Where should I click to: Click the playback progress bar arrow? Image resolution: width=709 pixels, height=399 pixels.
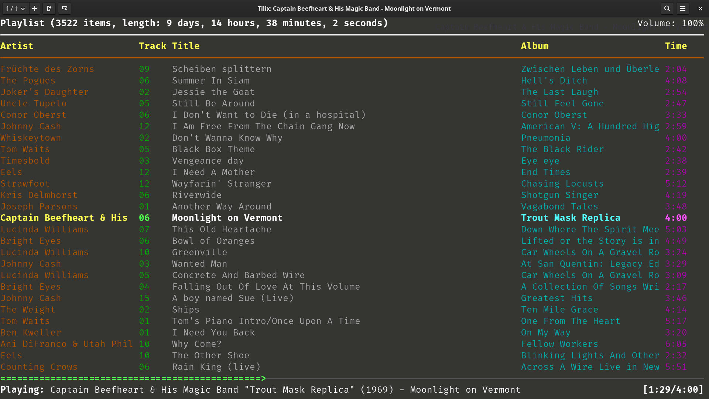263,378
